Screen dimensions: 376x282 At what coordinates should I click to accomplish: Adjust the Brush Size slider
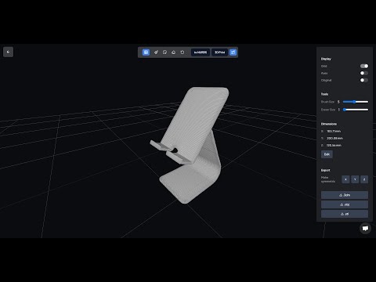pyautogui.click(x=356, y=102)
